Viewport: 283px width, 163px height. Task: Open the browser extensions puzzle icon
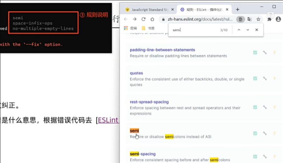click(x=269, y=19)
